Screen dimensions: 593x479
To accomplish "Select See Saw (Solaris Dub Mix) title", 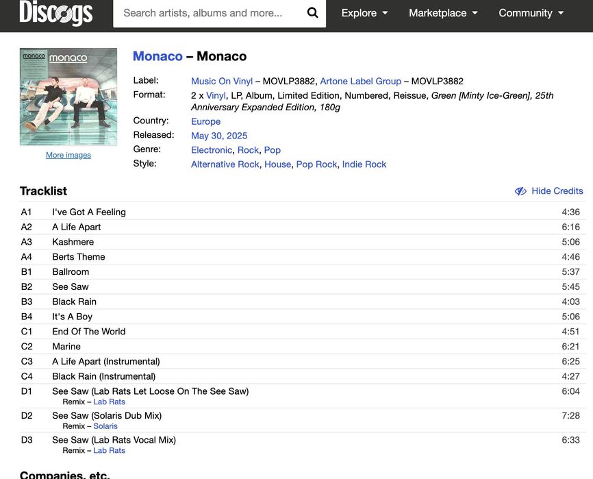I will tap(107, 416).
